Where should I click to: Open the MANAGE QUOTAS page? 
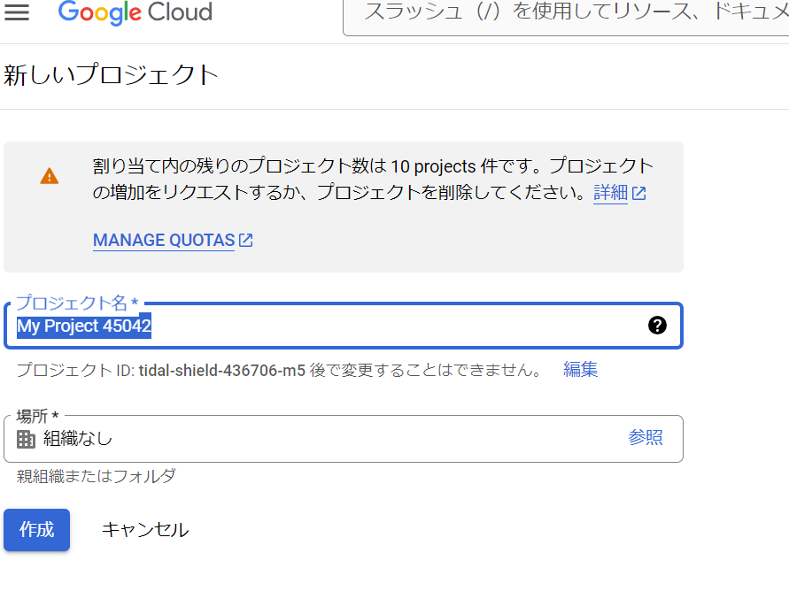click(x=163, y=240)
